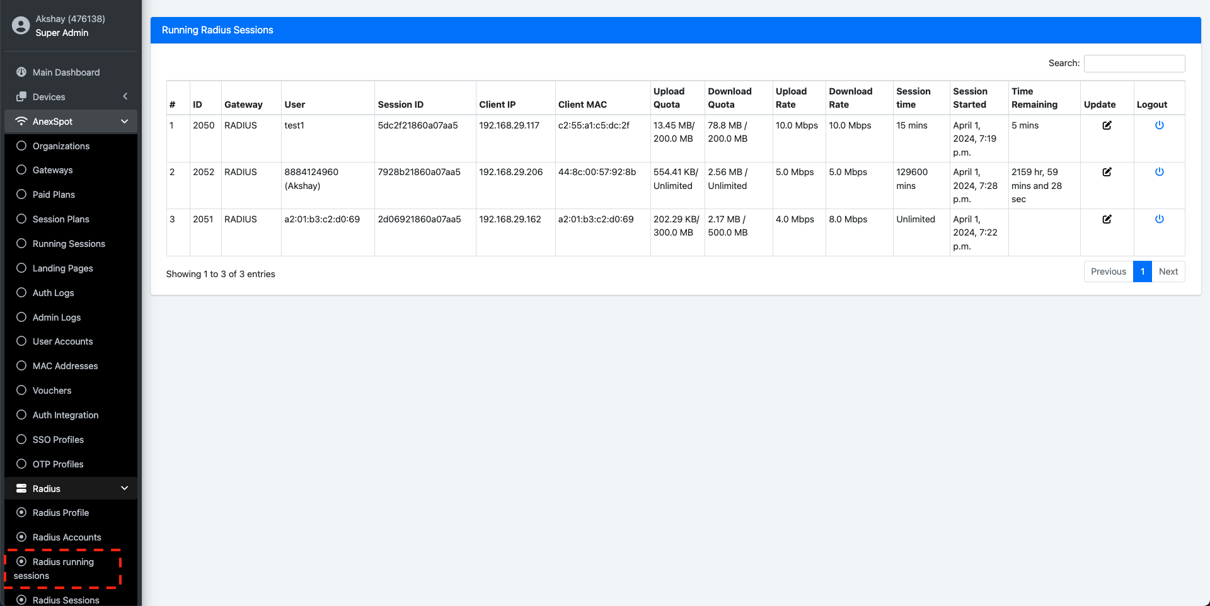Click the logout power icon for user test1
The image size is (1210, 606).
click(1159, 125)
